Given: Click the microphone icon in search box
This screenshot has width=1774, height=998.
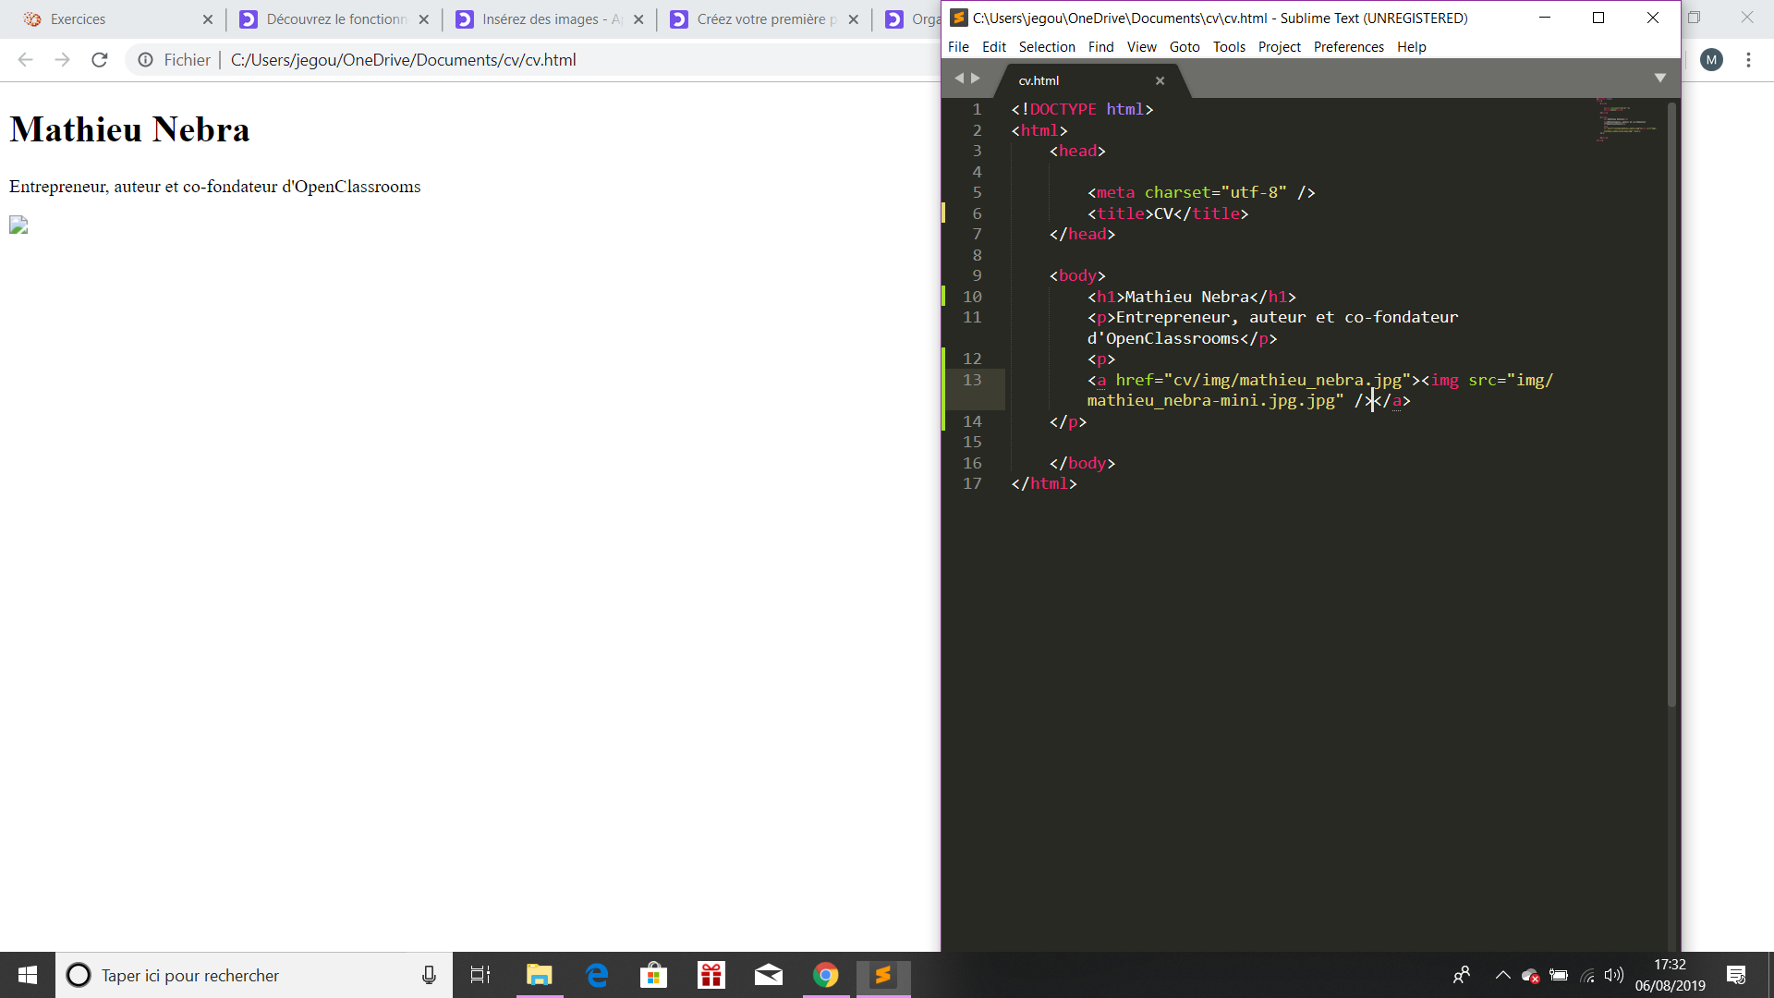Looking at the screenshot, I should click(x=429, y=975).
